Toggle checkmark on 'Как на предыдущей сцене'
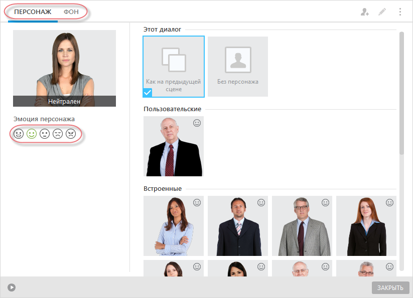The width and height of the screenshot is (413, 298). tap(148, 93)
